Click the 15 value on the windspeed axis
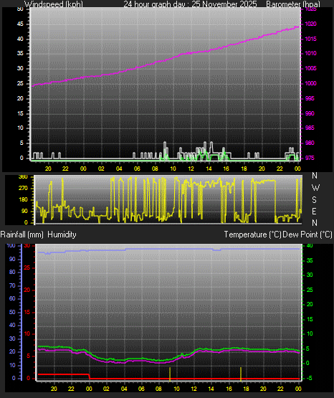The height and width of the screenshot is (398, 334). 20,113
